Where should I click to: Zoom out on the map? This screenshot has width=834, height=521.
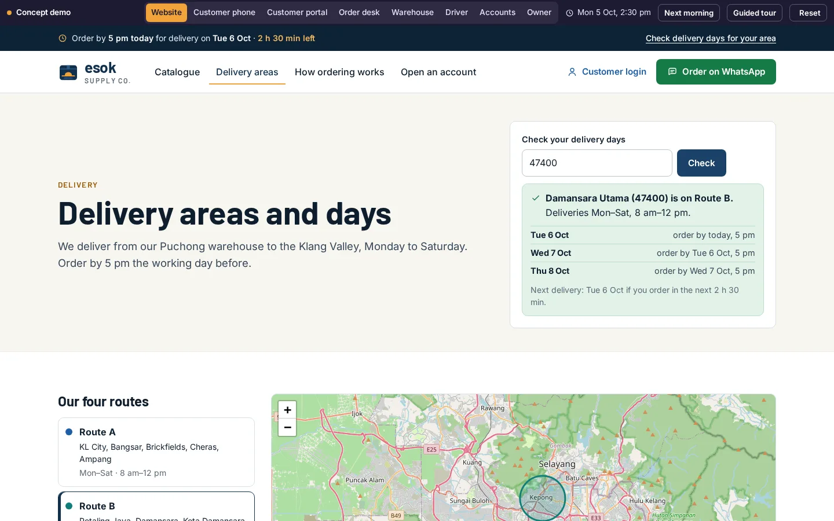pos(287,427)
